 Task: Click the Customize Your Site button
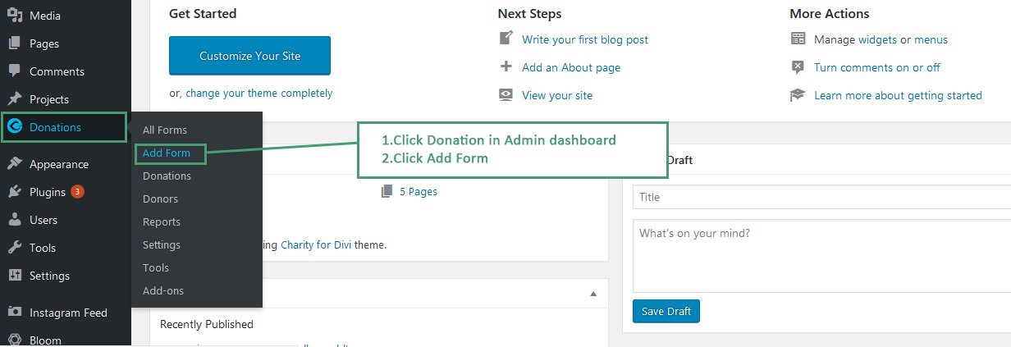click(x=249, y=56)
